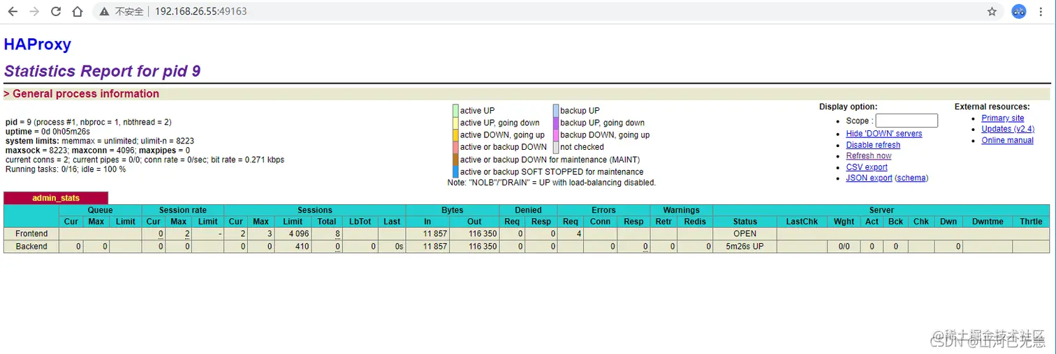Click the Thrtle column header

(1031, 222)
